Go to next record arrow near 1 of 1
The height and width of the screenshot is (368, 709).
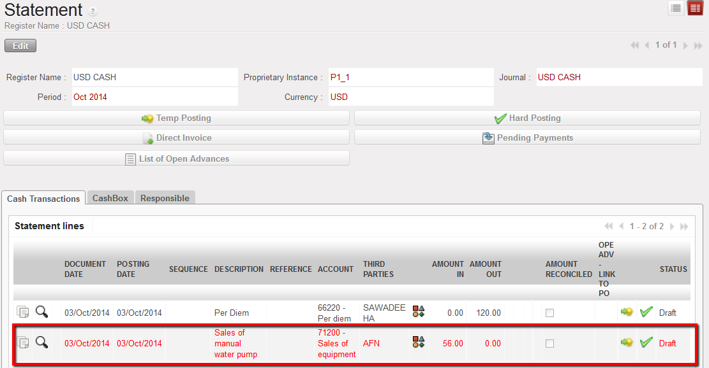click(x=685, y=45)
